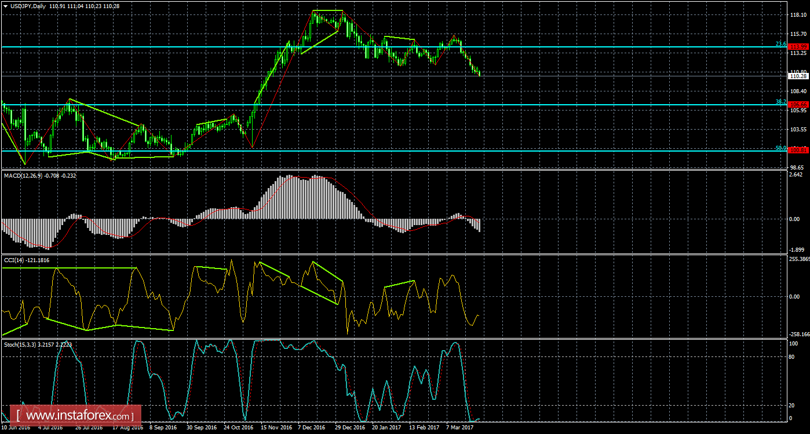The width and height of the screenshot is (810, 434).
Task: Click the 98.65 price scale label
Action: tap(798, 167)
